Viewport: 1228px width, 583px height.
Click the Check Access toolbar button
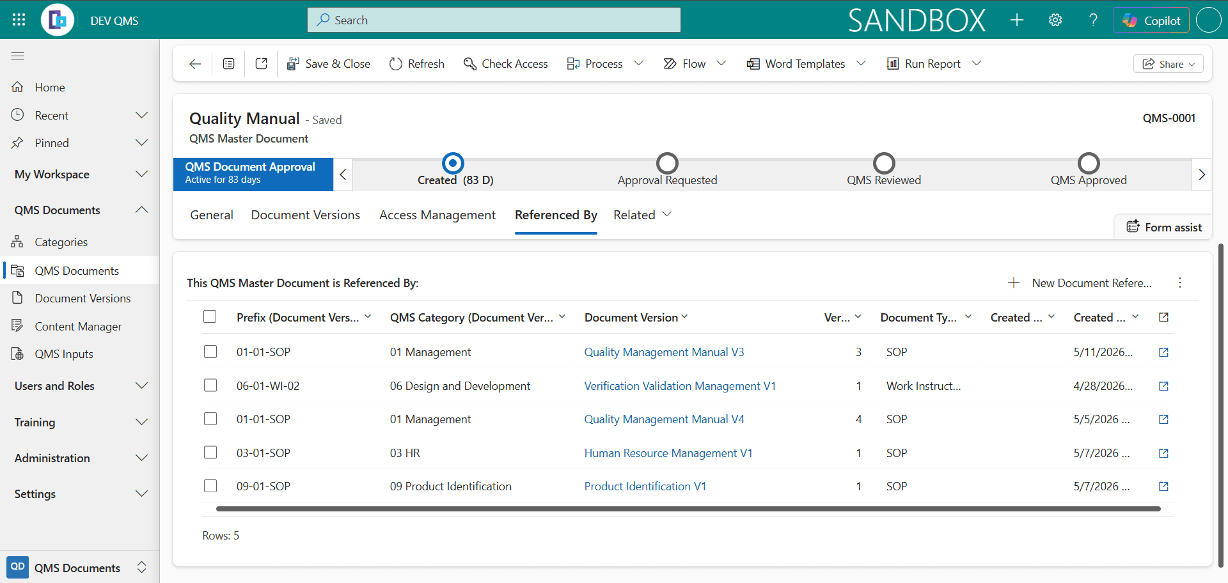coord(505,63)
